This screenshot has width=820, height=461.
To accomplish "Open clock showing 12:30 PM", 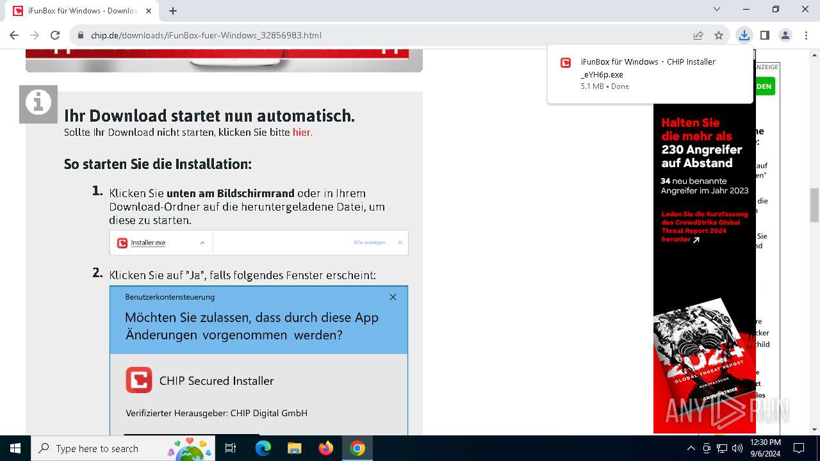I will (x=766, y=448).
